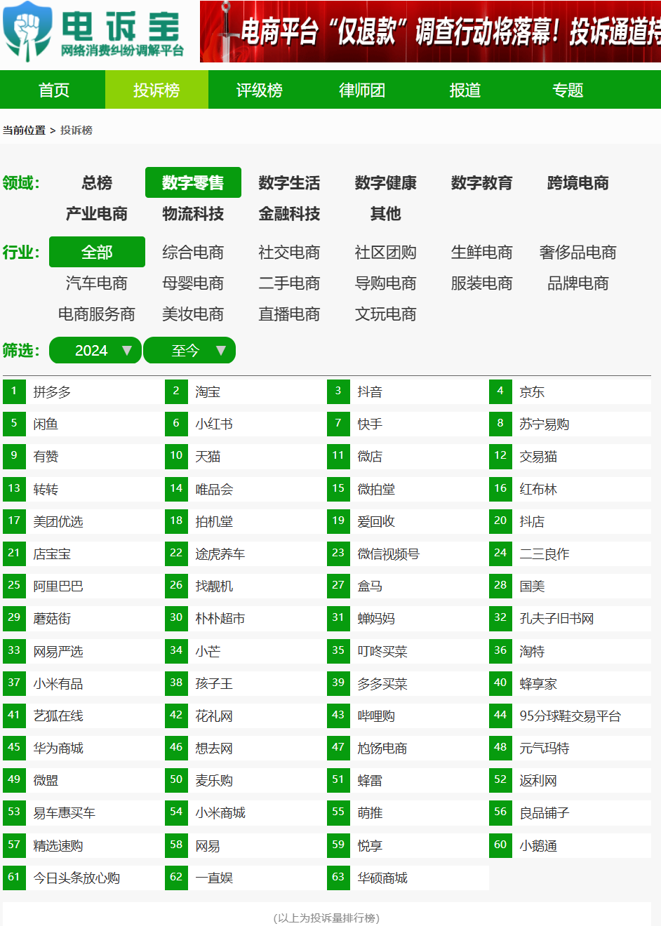Select the 数字零售 domain filter
Viewport: 661px width, 926px height.
[x=193, y=182]
